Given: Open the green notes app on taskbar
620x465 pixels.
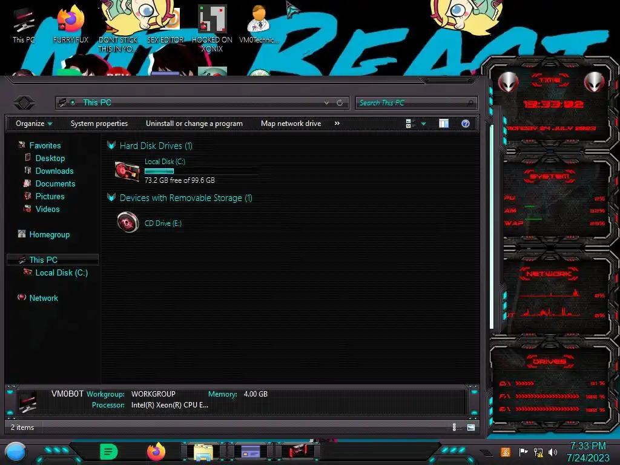Looking at the screenshot, I should tap(109, 452).
